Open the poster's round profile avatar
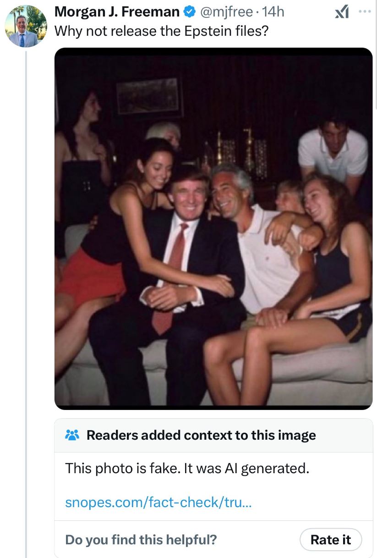The width and height of the screenshot is (377, 558). click(26, 27)
